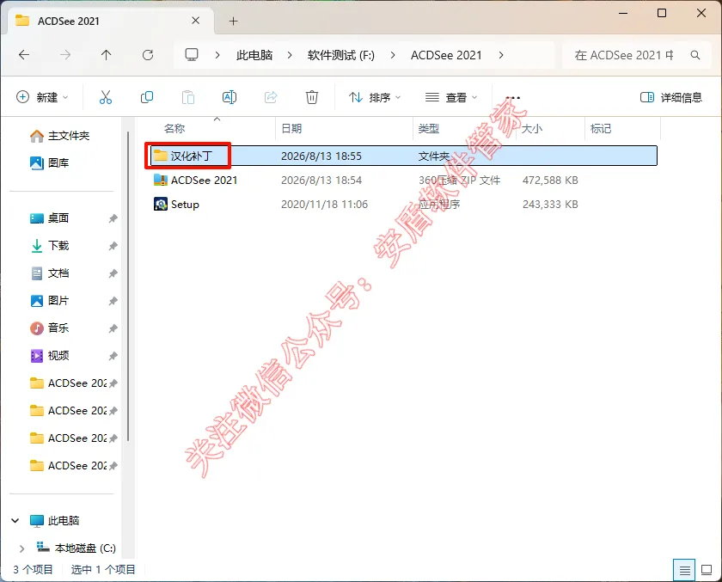Click 此电脑 in the address breadcrumb

coord(254,55)
